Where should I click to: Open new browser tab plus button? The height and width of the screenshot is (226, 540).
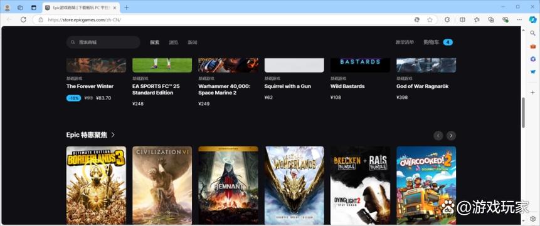click(127, 8)
